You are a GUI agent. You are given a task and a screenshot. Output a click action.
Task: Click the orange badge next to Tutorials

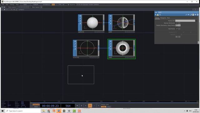tap(53, 4)
